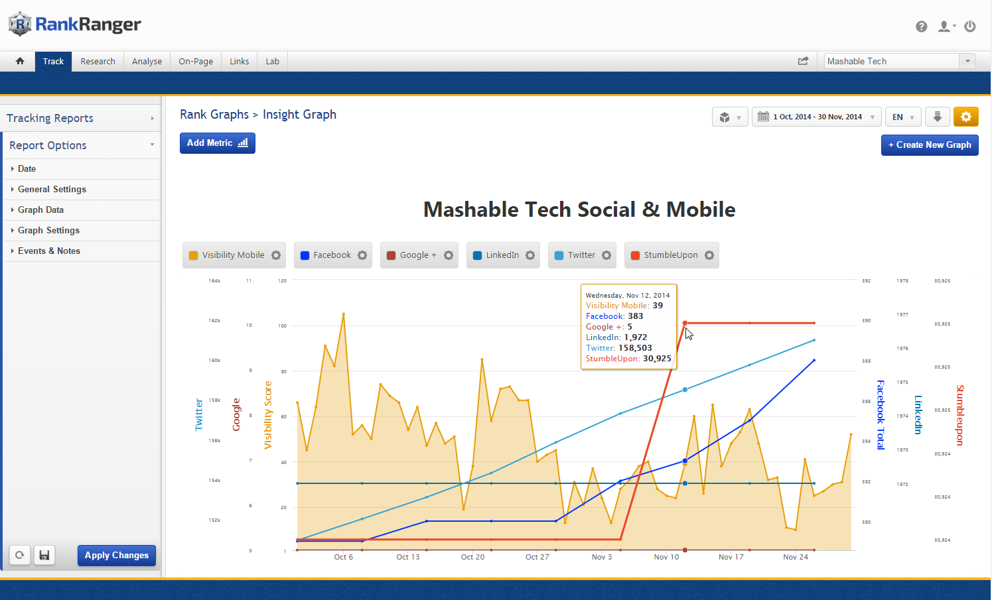Open the EN language dropdown
The height and width of the screenshot is (600, 992).
(x=902, y=117)
